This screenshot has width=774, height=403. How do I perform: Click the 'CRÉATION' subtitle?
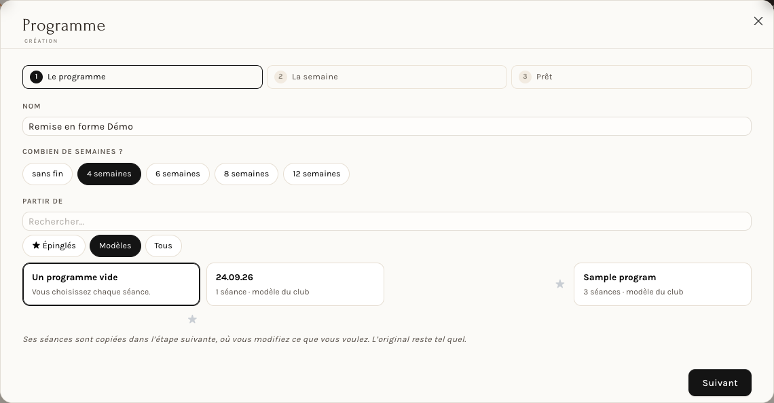41,41
